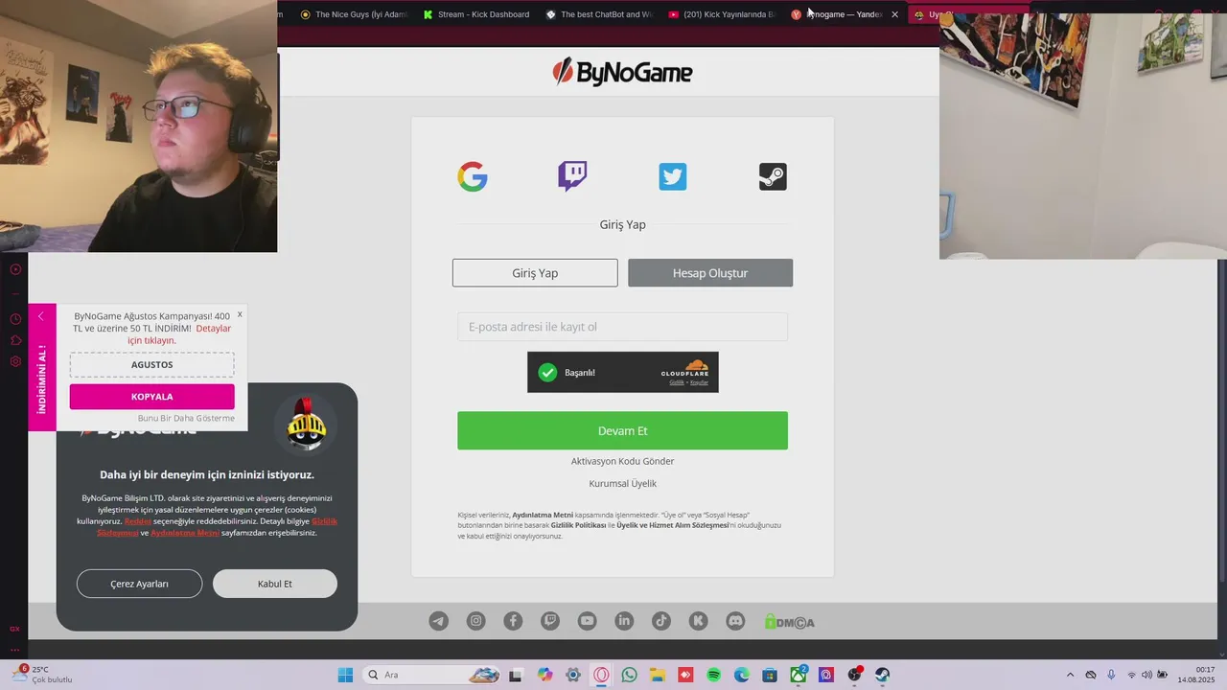The height and width of the screenshot is (690, 1227).
Task: Open Xbox app from the taskbar
Action: pyautogui.click(x=798, y=675)
